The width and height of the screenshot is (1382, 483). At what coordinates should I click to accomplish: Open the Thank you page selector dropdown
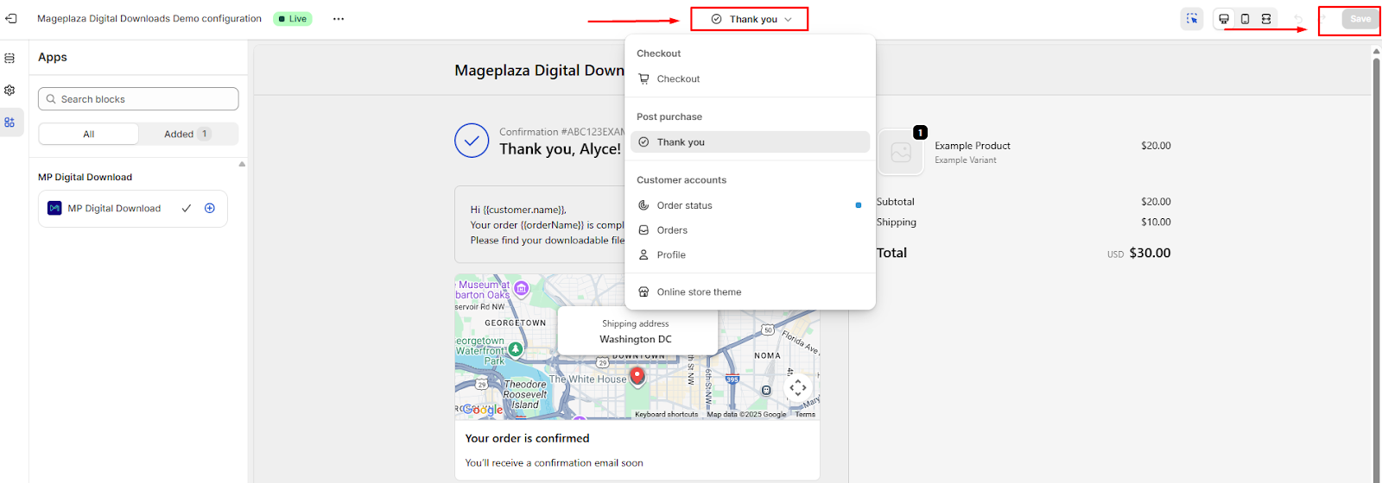(750, 19)
